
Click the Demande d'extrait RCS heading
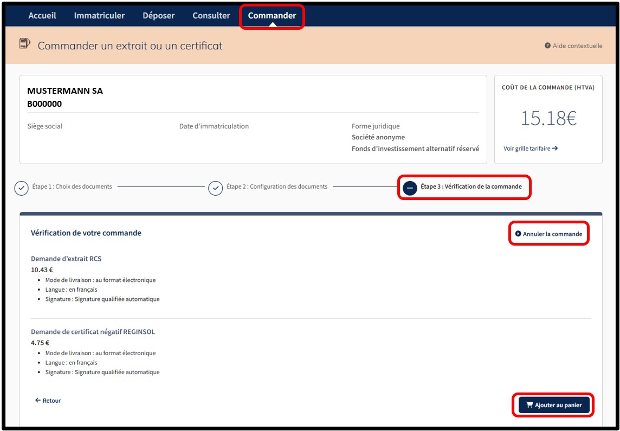[x=66, y=259]
